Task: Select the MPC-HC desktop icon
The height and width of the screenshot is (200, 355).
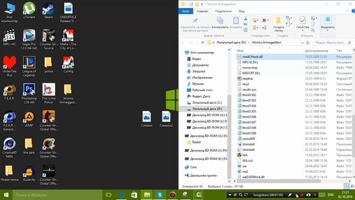Action: pyautogui.click(x=9, y=38)
